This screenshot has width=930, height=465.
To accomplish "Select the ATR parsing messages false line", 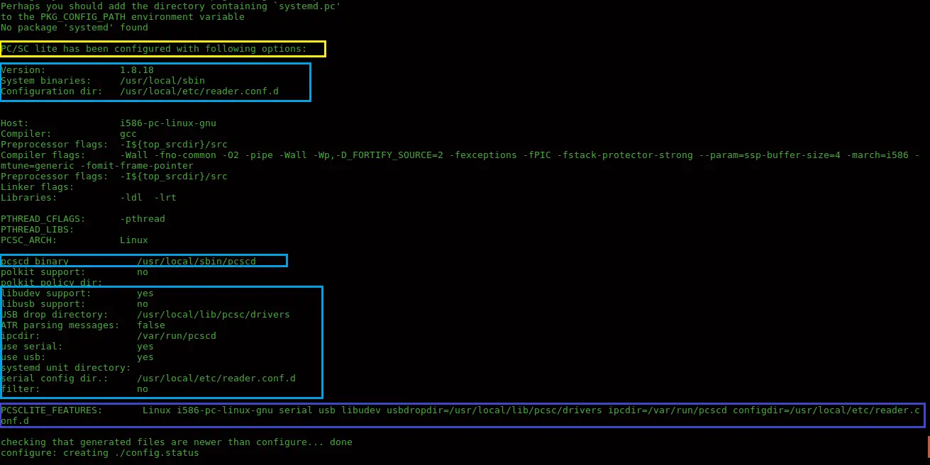I will tap(83, 325).
